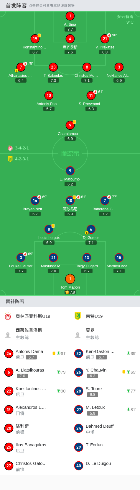
Task: Tap the Olympiacos crest beside 3-4-2-1
Action: (x=10, y=148)
